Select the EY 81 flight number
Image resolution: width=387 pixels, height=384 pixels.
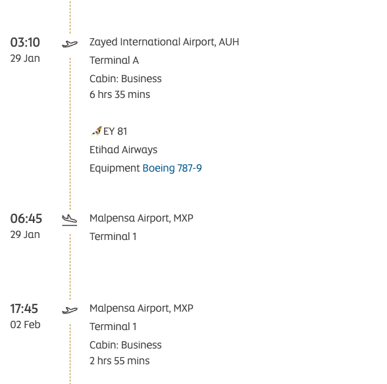pyautogui.click(x=115, y=132)
